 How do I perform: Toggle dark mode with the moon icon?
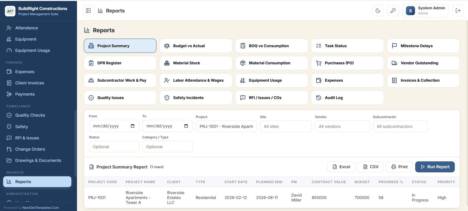tap(378, 11)
